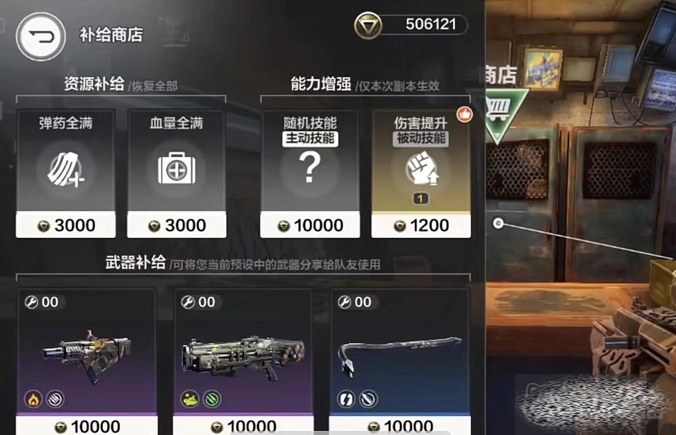Purchase damage boost for 1200
Image resolution: width=676 pixels, height=435 pixels.
[x=421, y=225]
